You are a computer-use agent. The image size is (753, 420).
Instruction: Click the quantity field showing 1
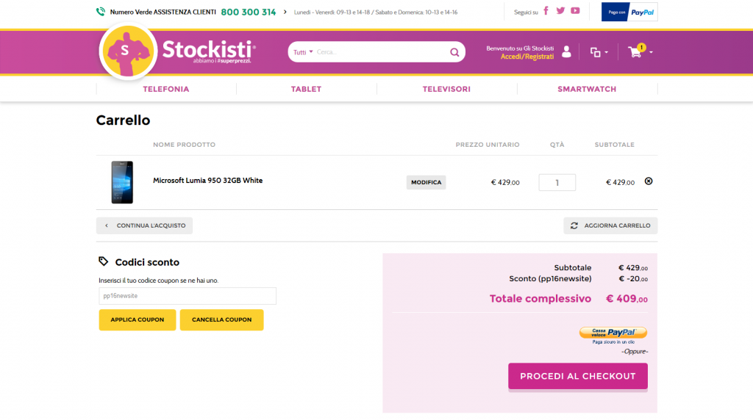click(557, 182)
